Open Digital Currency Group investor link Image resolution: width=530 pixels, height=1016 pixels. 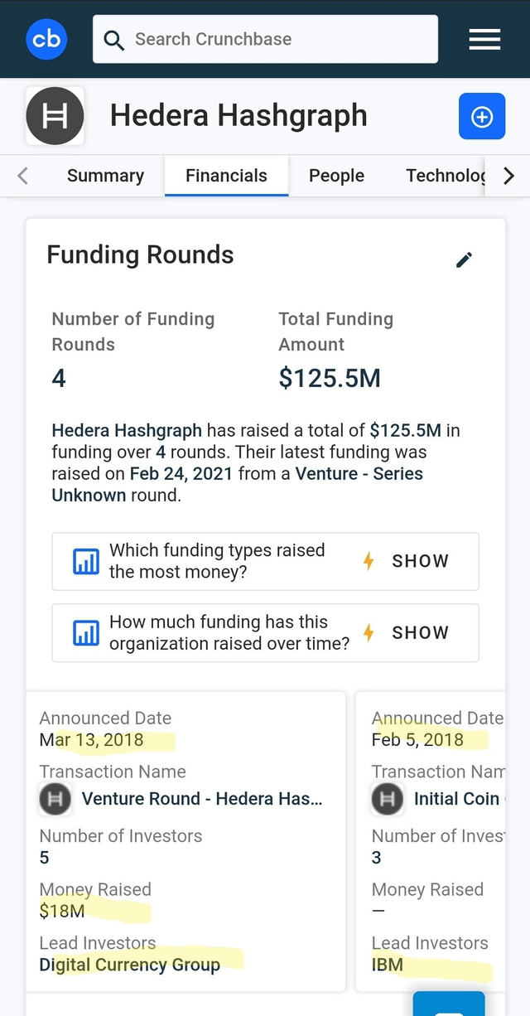pos(130,965)
